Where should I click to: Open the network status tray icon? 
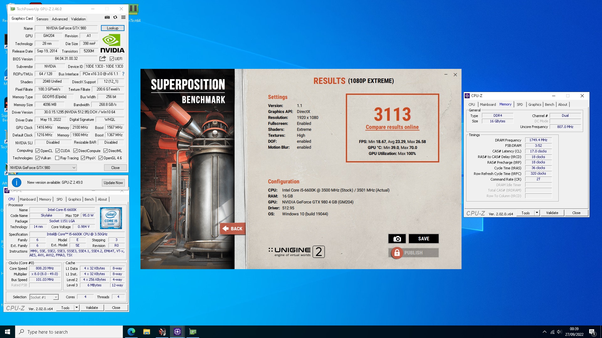552,332
